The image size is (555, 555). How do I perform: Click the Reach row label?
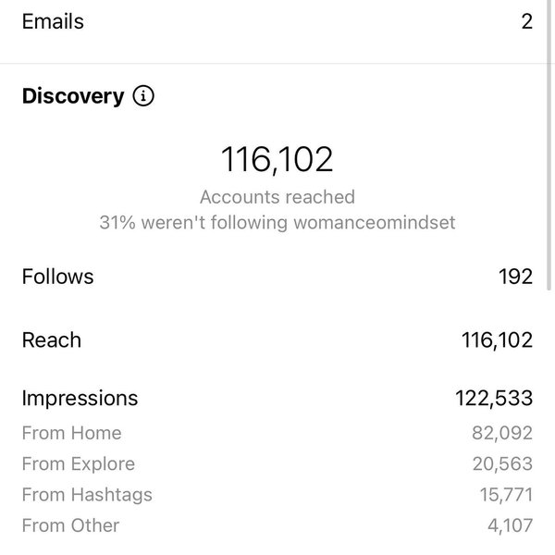pyautogui.click(x=52, y=340)
